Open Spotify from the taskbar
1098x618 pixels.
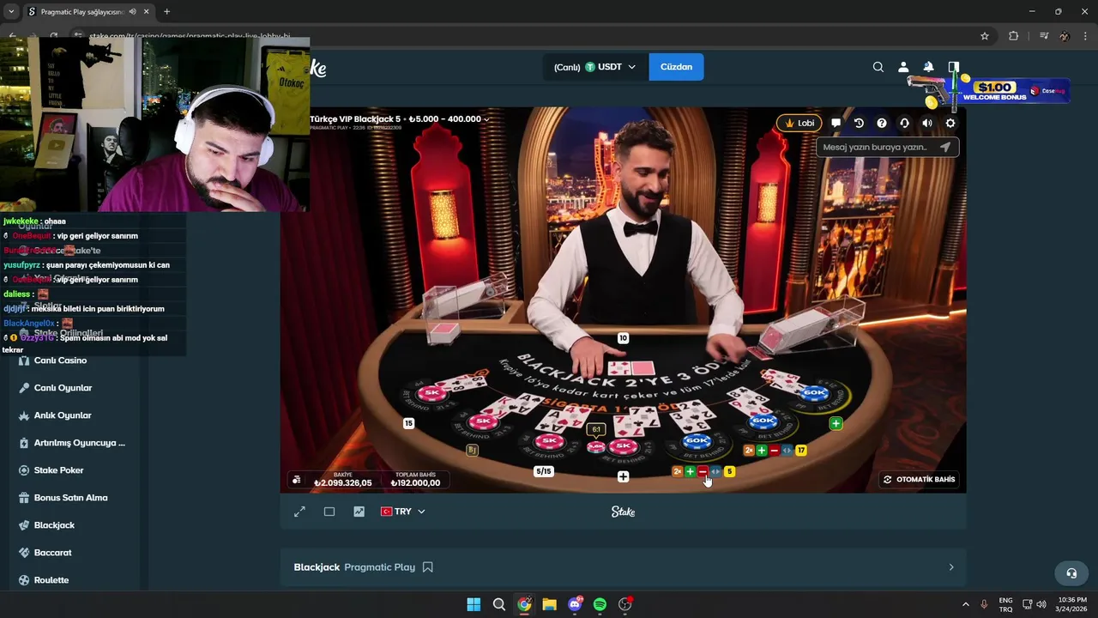coord(600,604)
